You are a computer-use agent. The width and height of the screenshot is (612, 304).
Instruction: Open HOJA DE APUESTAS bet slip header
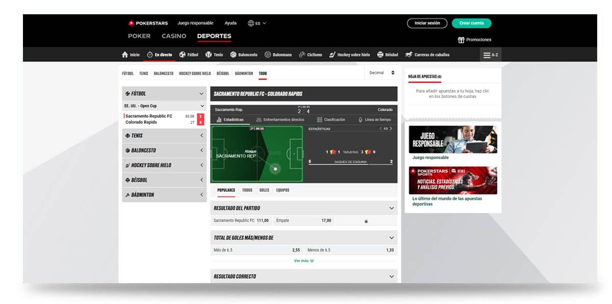424,77
